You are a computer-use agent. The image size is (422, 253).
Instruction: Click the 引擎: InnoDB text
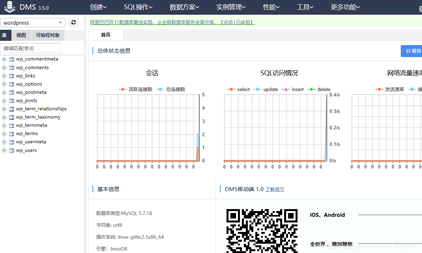[x=112, y=249]
